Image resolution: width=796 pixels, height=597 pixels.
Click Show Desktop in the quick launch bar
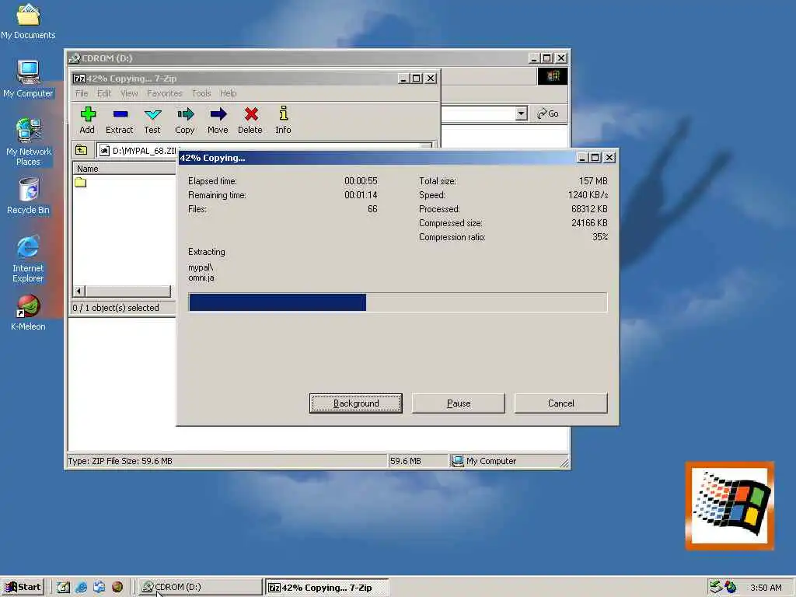(x=64, y=587)
